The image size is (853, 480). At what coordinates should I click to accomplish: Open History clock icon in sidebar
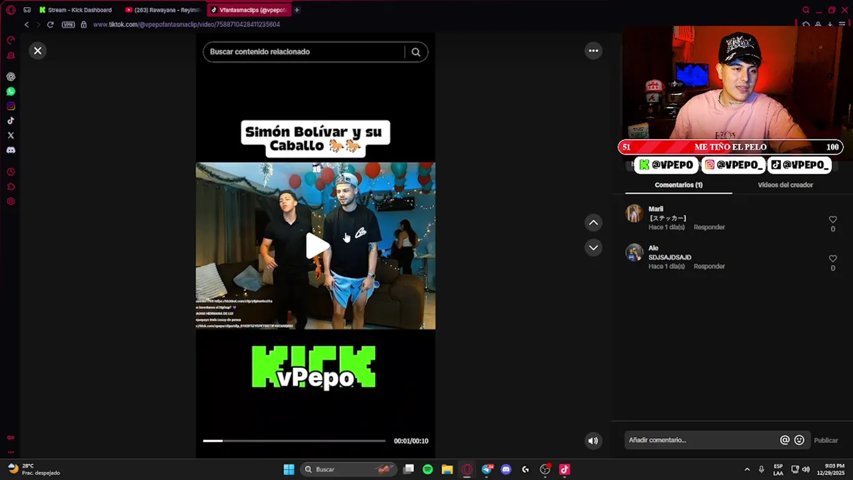tap(11, 172)
